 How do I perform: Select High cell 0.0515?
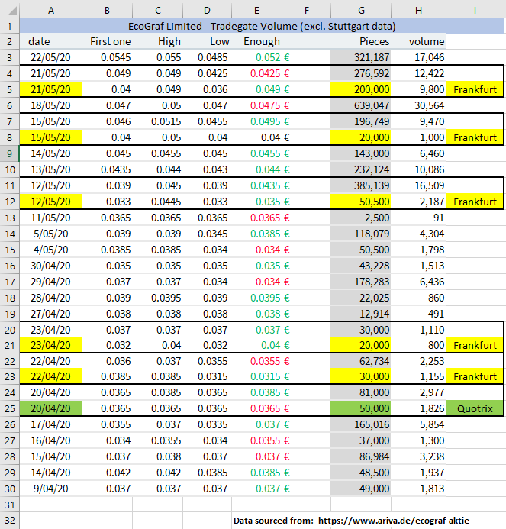(x=157, y=121)
